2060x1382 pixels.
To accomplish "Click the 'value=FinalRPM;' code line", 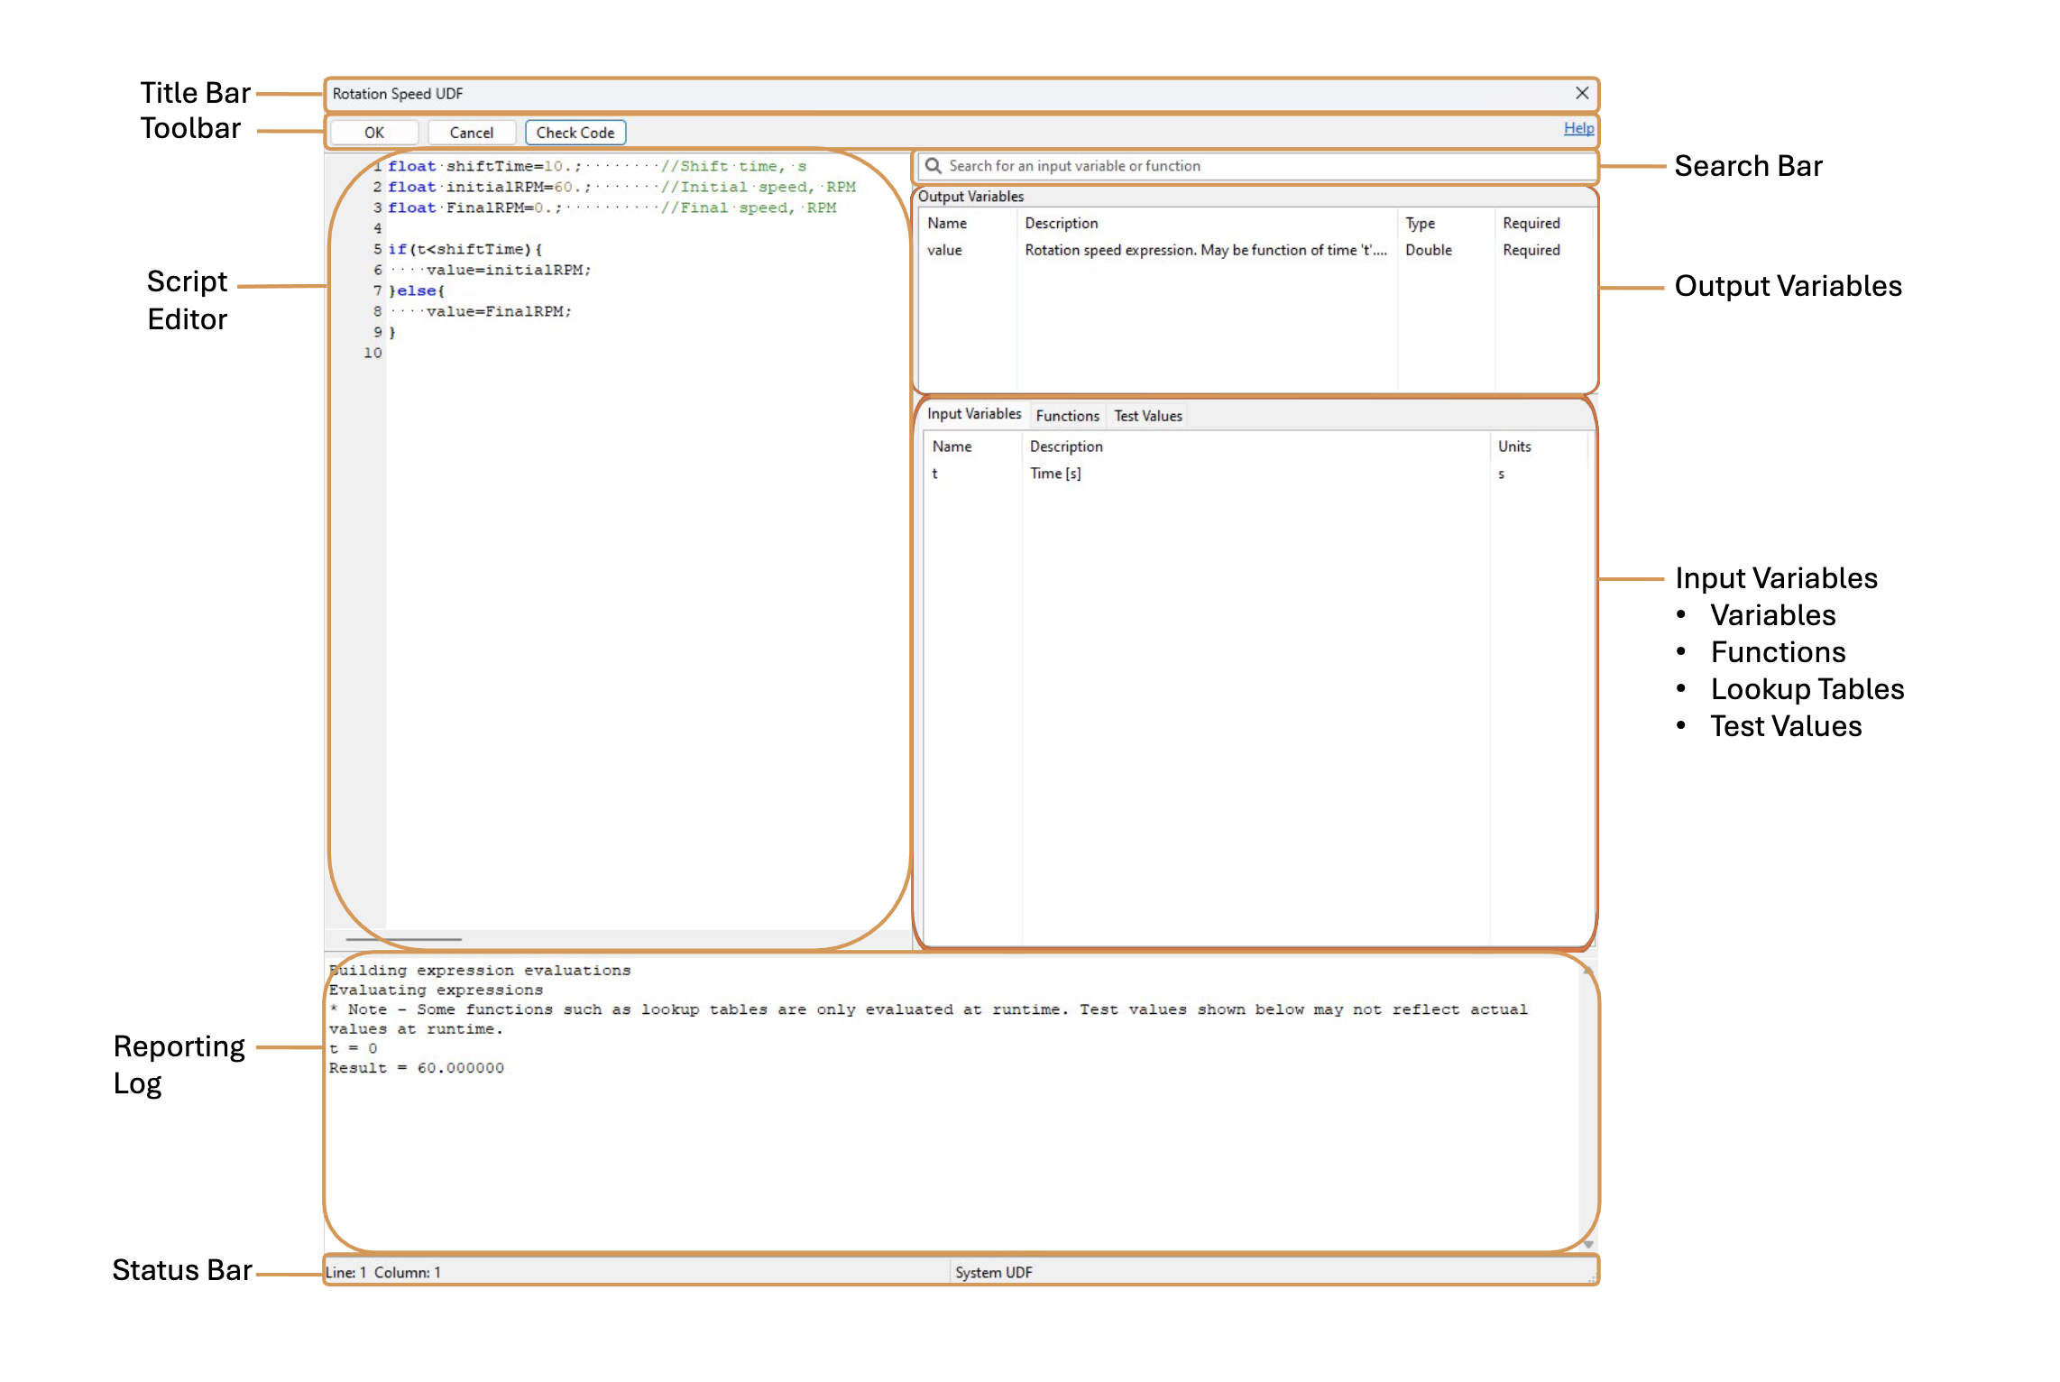I will (499, 311).
